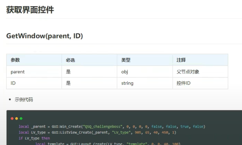Click the string type cell
Image resolution: width=242 pixels, height=145 pixels.
(x=127, y=83)
